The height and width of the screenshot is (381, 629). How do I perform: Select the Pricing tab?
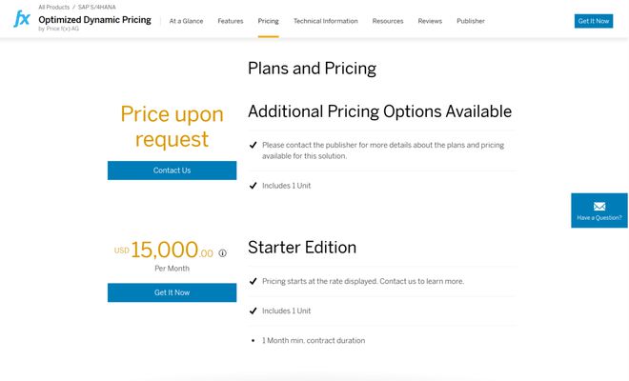pyautogui.click(x=268, y=21)
